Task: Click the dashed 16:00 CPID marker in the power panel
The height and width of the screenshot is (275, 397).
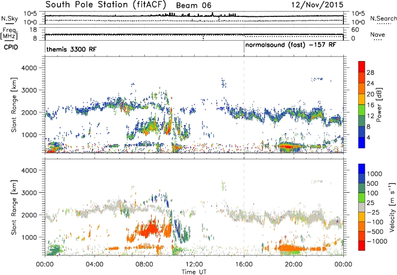Action: click(x=244, y=105)
